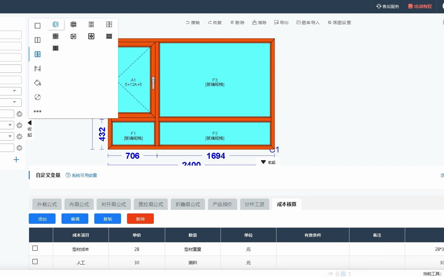The height and width of the screenshot is (277, 444).
Task: Click the 型材重量 quantity cell
Action: pyautogui.click(x=193, y=249)
